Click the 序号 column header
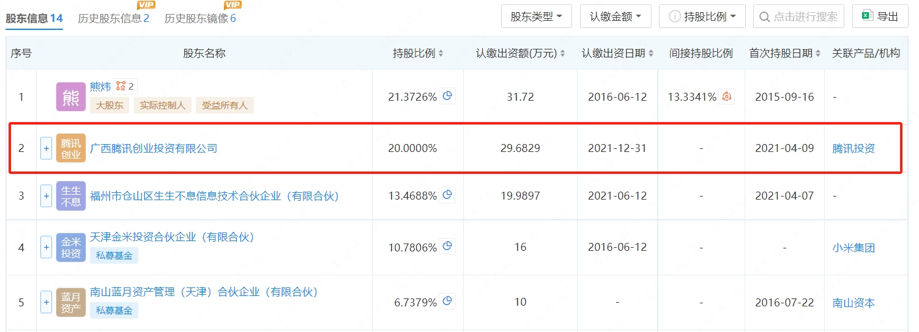Image resolution: width=919 pixels, height=332 pixels. 21,54
